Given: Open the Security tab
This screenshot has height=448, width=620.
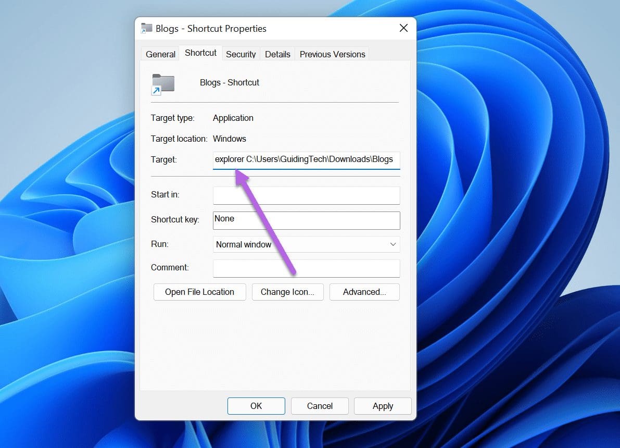Looking at the screenshot, I should 241,54.
